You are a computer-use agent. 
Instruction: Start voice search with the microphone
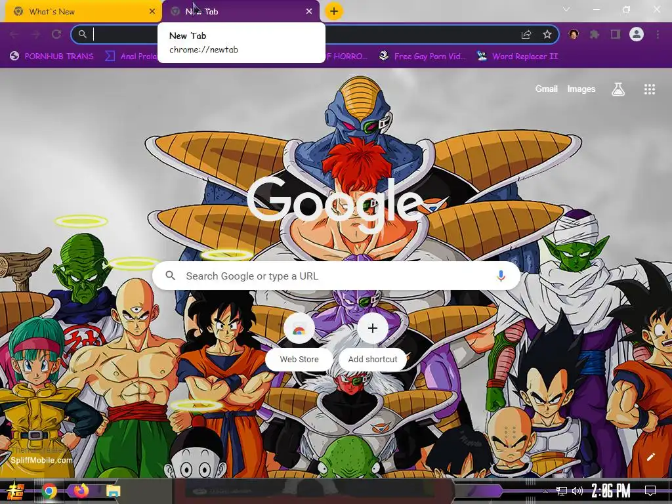(501, 276)
